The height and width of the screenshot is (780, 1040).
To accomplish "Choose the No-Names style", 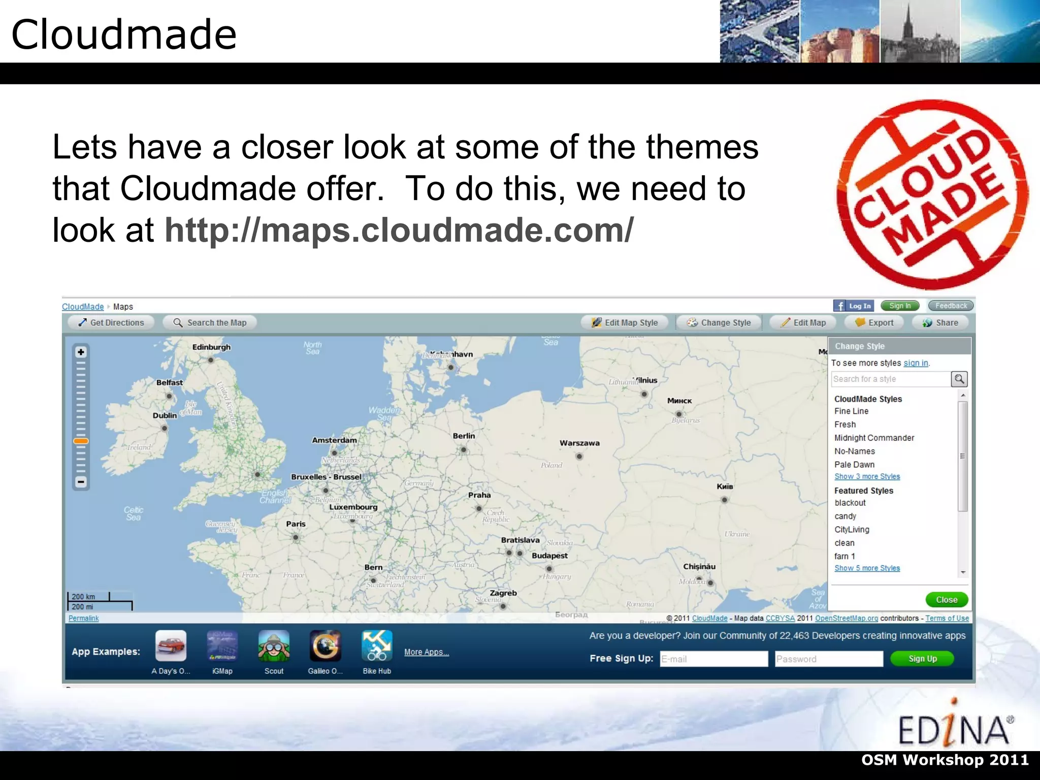I will pos(855,451).
